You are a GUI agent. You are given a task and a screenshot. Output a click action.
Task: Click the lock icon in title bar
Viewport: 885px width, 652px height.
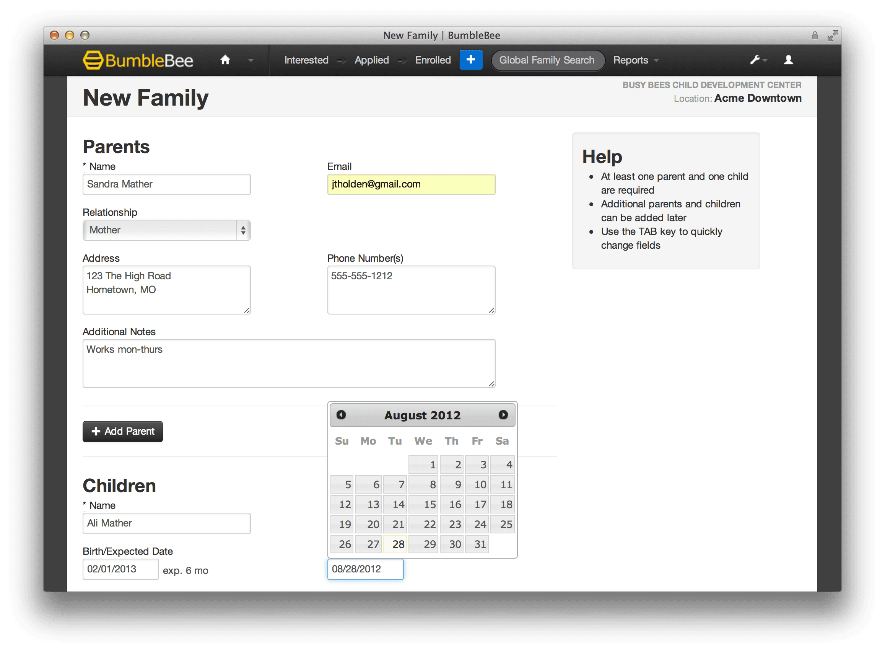tap(815, 36)
